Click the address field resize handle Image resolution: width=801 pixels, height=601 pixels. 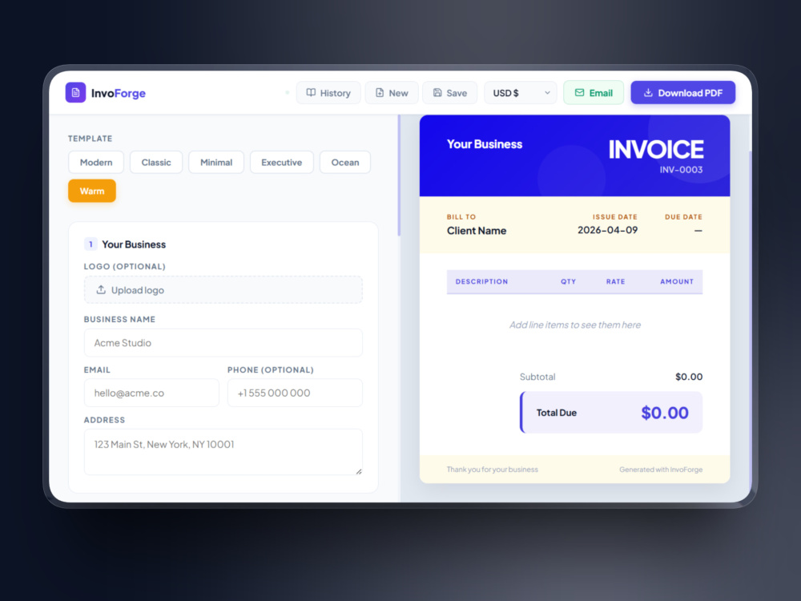(359, 471)
